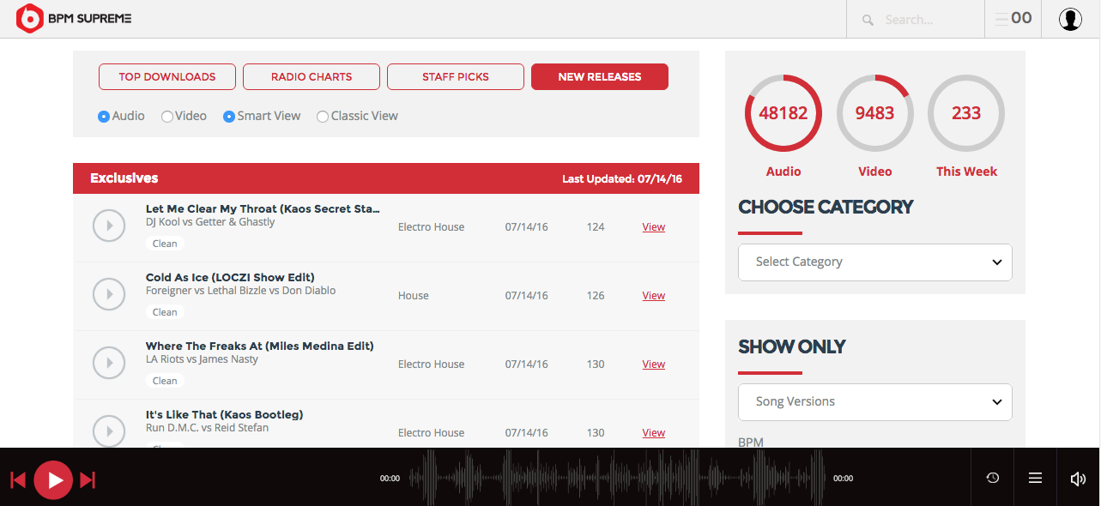Screen dimensions: 1101x506
Task: Click the player waveform seek bar
Action: [616, 479]
